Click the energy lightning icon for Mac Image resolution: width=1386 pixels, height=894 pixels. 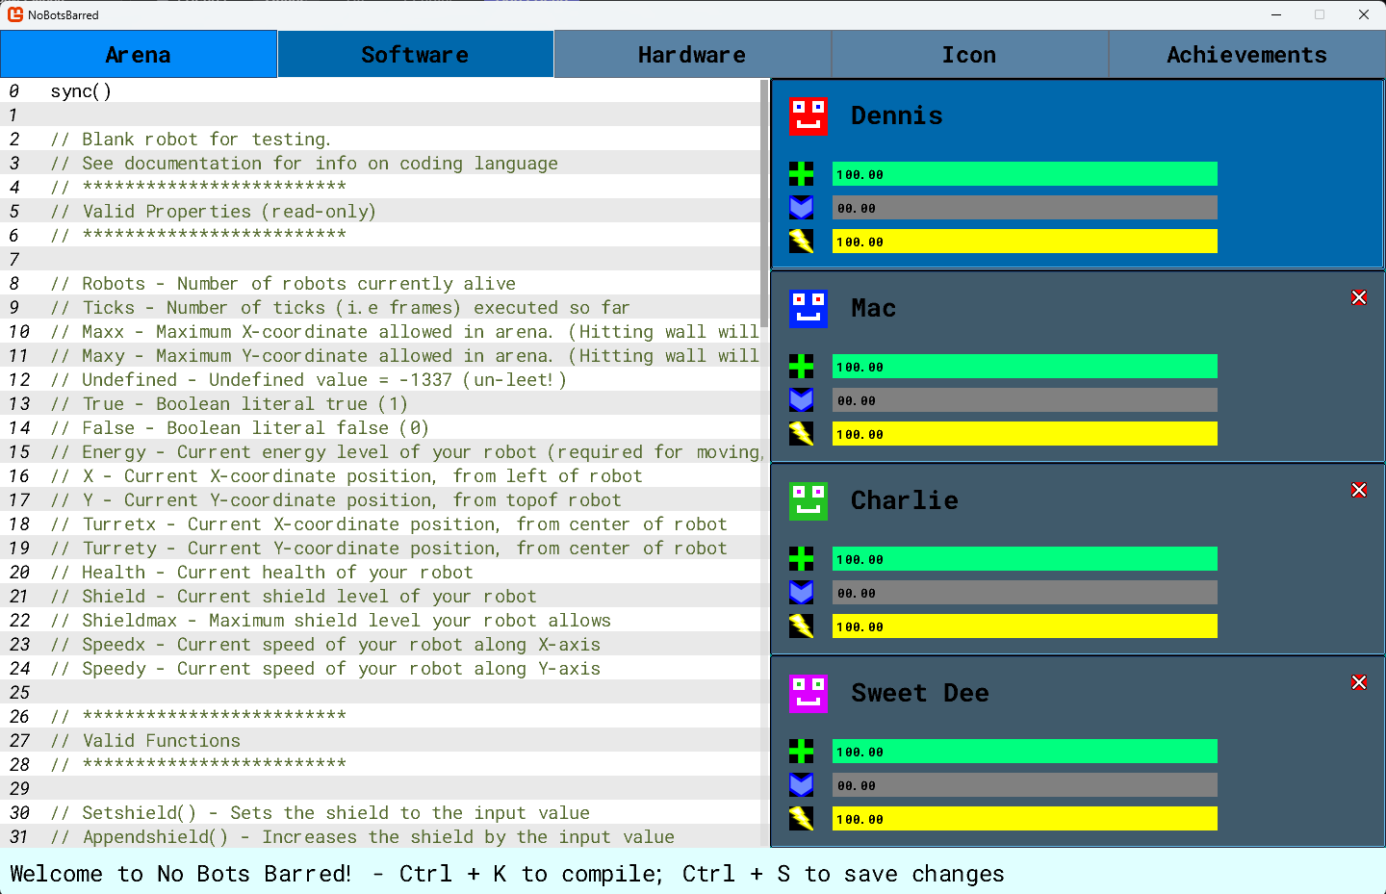click(802, 434)
